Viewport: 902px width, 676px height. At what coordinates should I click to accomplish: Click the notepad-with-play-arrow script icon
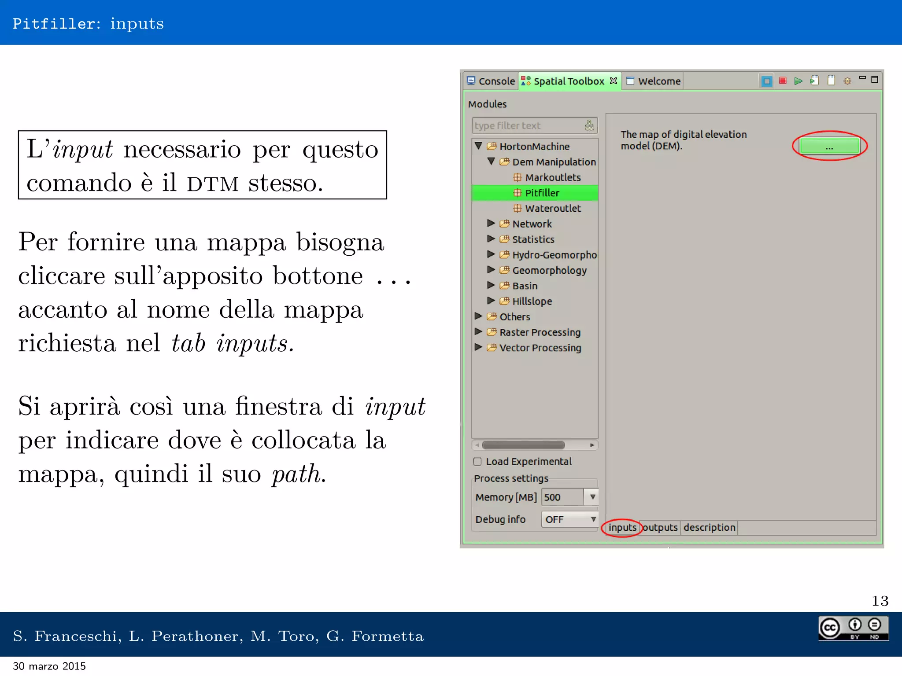click(814, 81)
